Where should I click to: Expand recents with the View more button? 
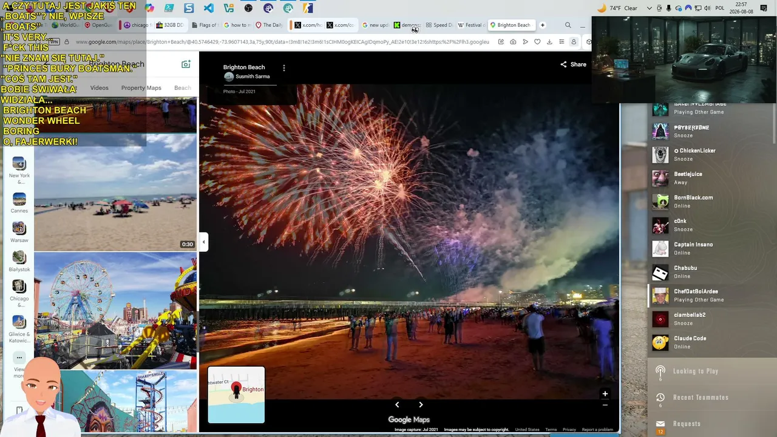click(19, 363)
